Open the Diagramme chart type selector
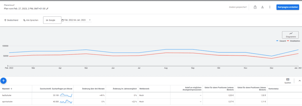The height and width of the screenshot is (106, 302). click(x=290, y=35)
